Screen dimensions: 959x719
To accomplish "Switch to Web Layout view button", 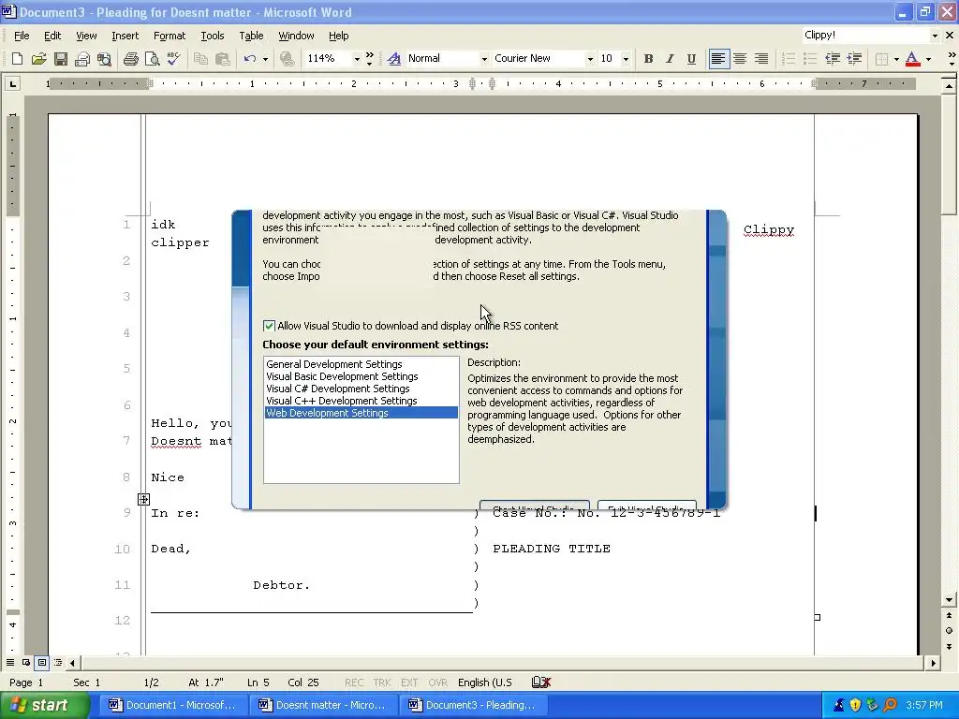I will 26,662.
